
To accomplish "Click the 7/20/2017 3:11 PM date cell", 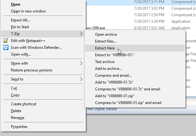I will [x=149, y=2].
